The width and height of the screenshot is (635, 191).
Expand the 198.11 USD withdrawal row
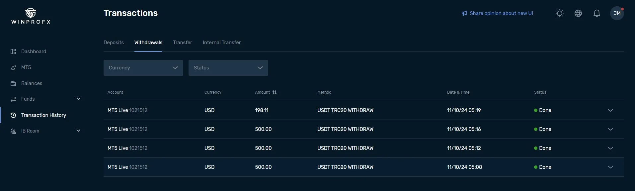pyautogui.click(x=610, y=110)
